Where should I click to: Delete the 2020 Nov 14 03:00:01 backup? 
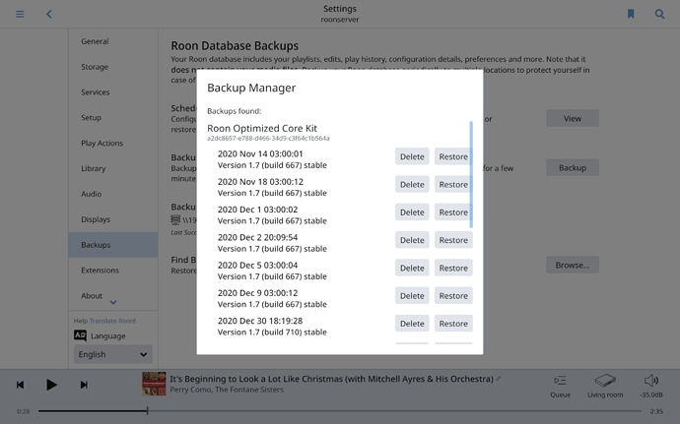click(412, 156)
